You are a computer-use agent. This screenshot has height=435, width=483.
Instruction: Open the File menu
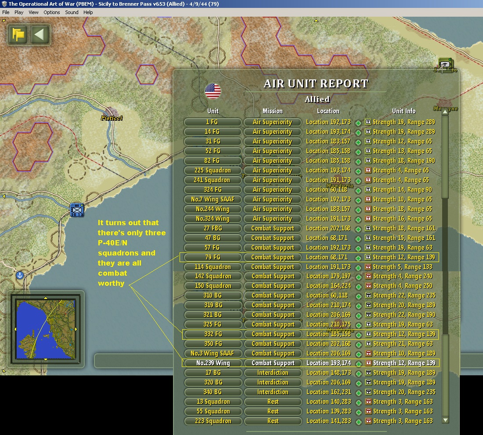pos(6,12)
